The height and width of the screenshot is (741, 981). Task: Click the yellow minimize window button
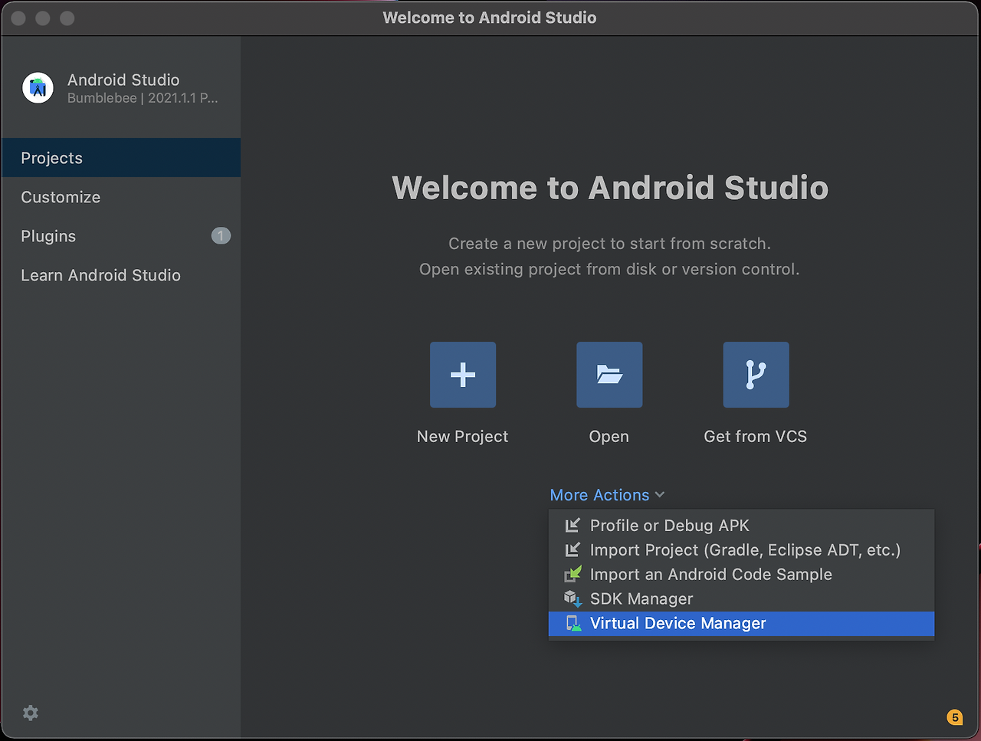[43, 18]
